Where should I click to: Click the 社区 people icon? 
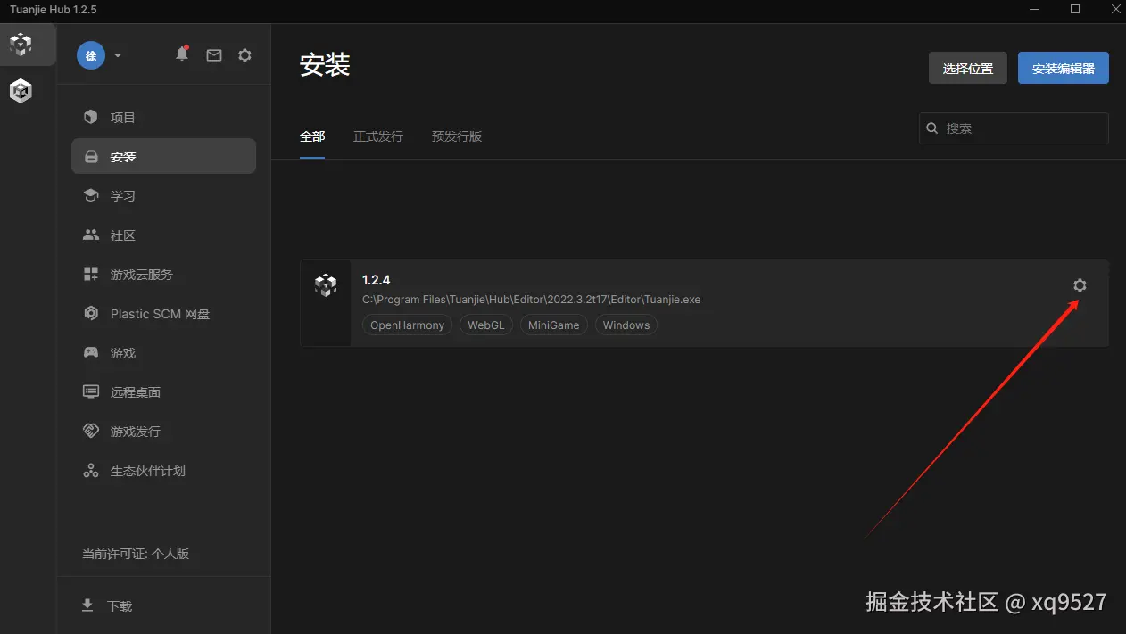tap(90, 235)
